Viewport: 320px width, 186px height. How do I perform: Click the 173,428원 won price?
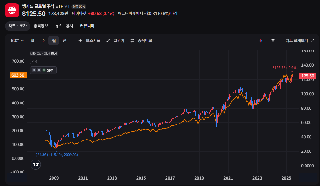[x=58, y=14]
